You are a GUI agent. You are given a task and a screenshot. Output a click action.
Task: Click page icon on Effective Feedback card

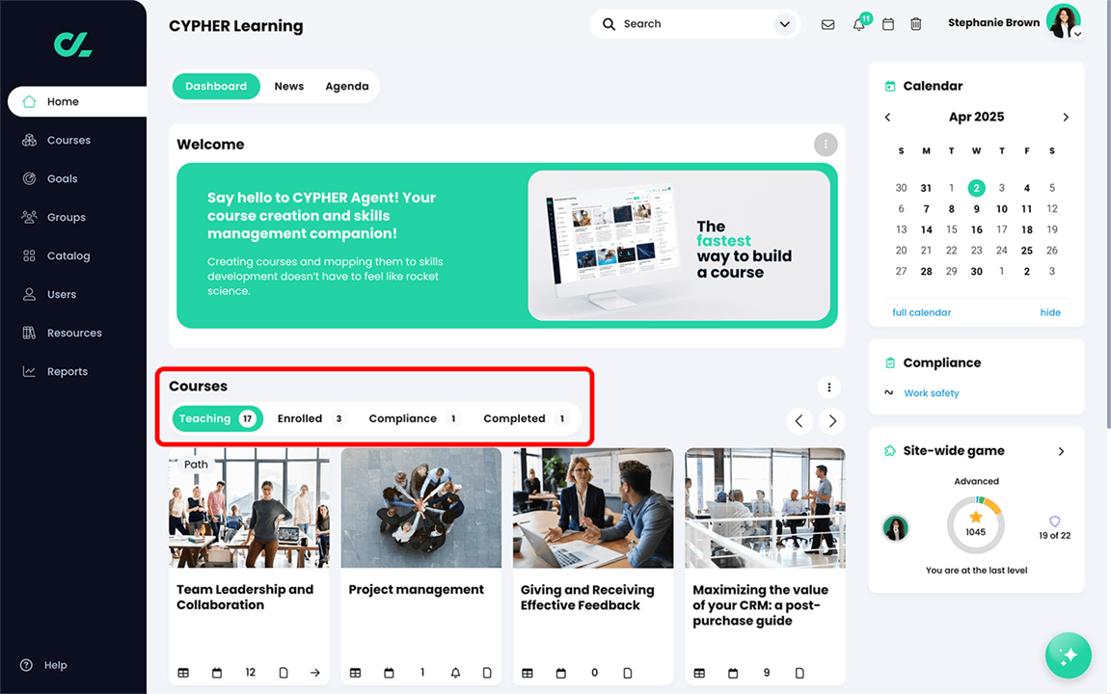tap(628, 673)
